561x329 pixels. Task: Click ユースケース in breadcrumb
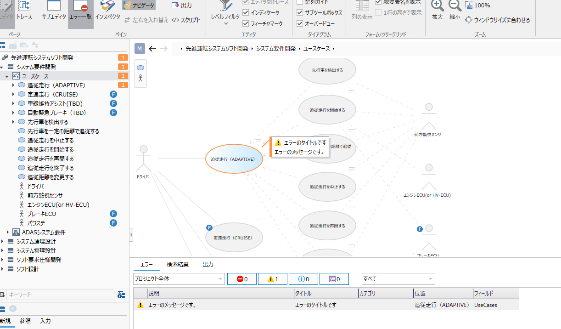(x=317, y=48)
